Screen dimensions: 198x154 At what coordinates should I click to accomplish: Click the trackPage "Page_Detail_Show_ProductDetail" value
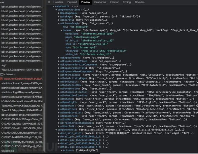click(104, 51)
